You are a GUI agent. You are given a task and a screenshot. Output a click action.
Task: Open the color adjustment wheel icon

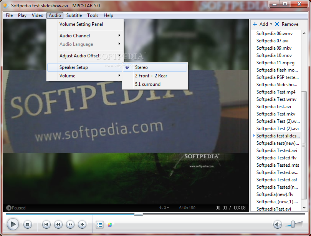(110, 225)
